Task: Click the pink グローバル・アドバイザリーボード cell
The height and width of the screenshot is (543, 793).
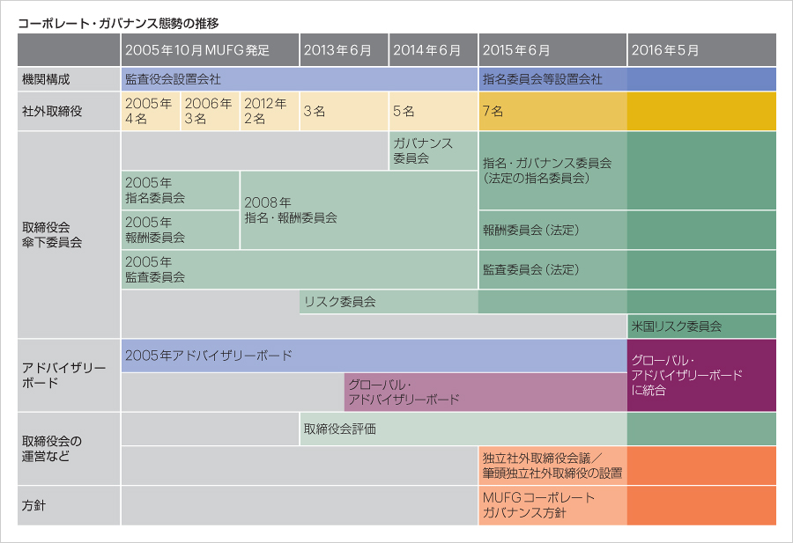Action: tap(485, 393)
